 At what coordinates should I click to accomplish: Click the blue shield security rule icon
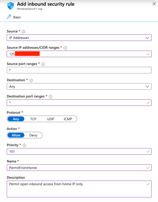tap(11, 6)
